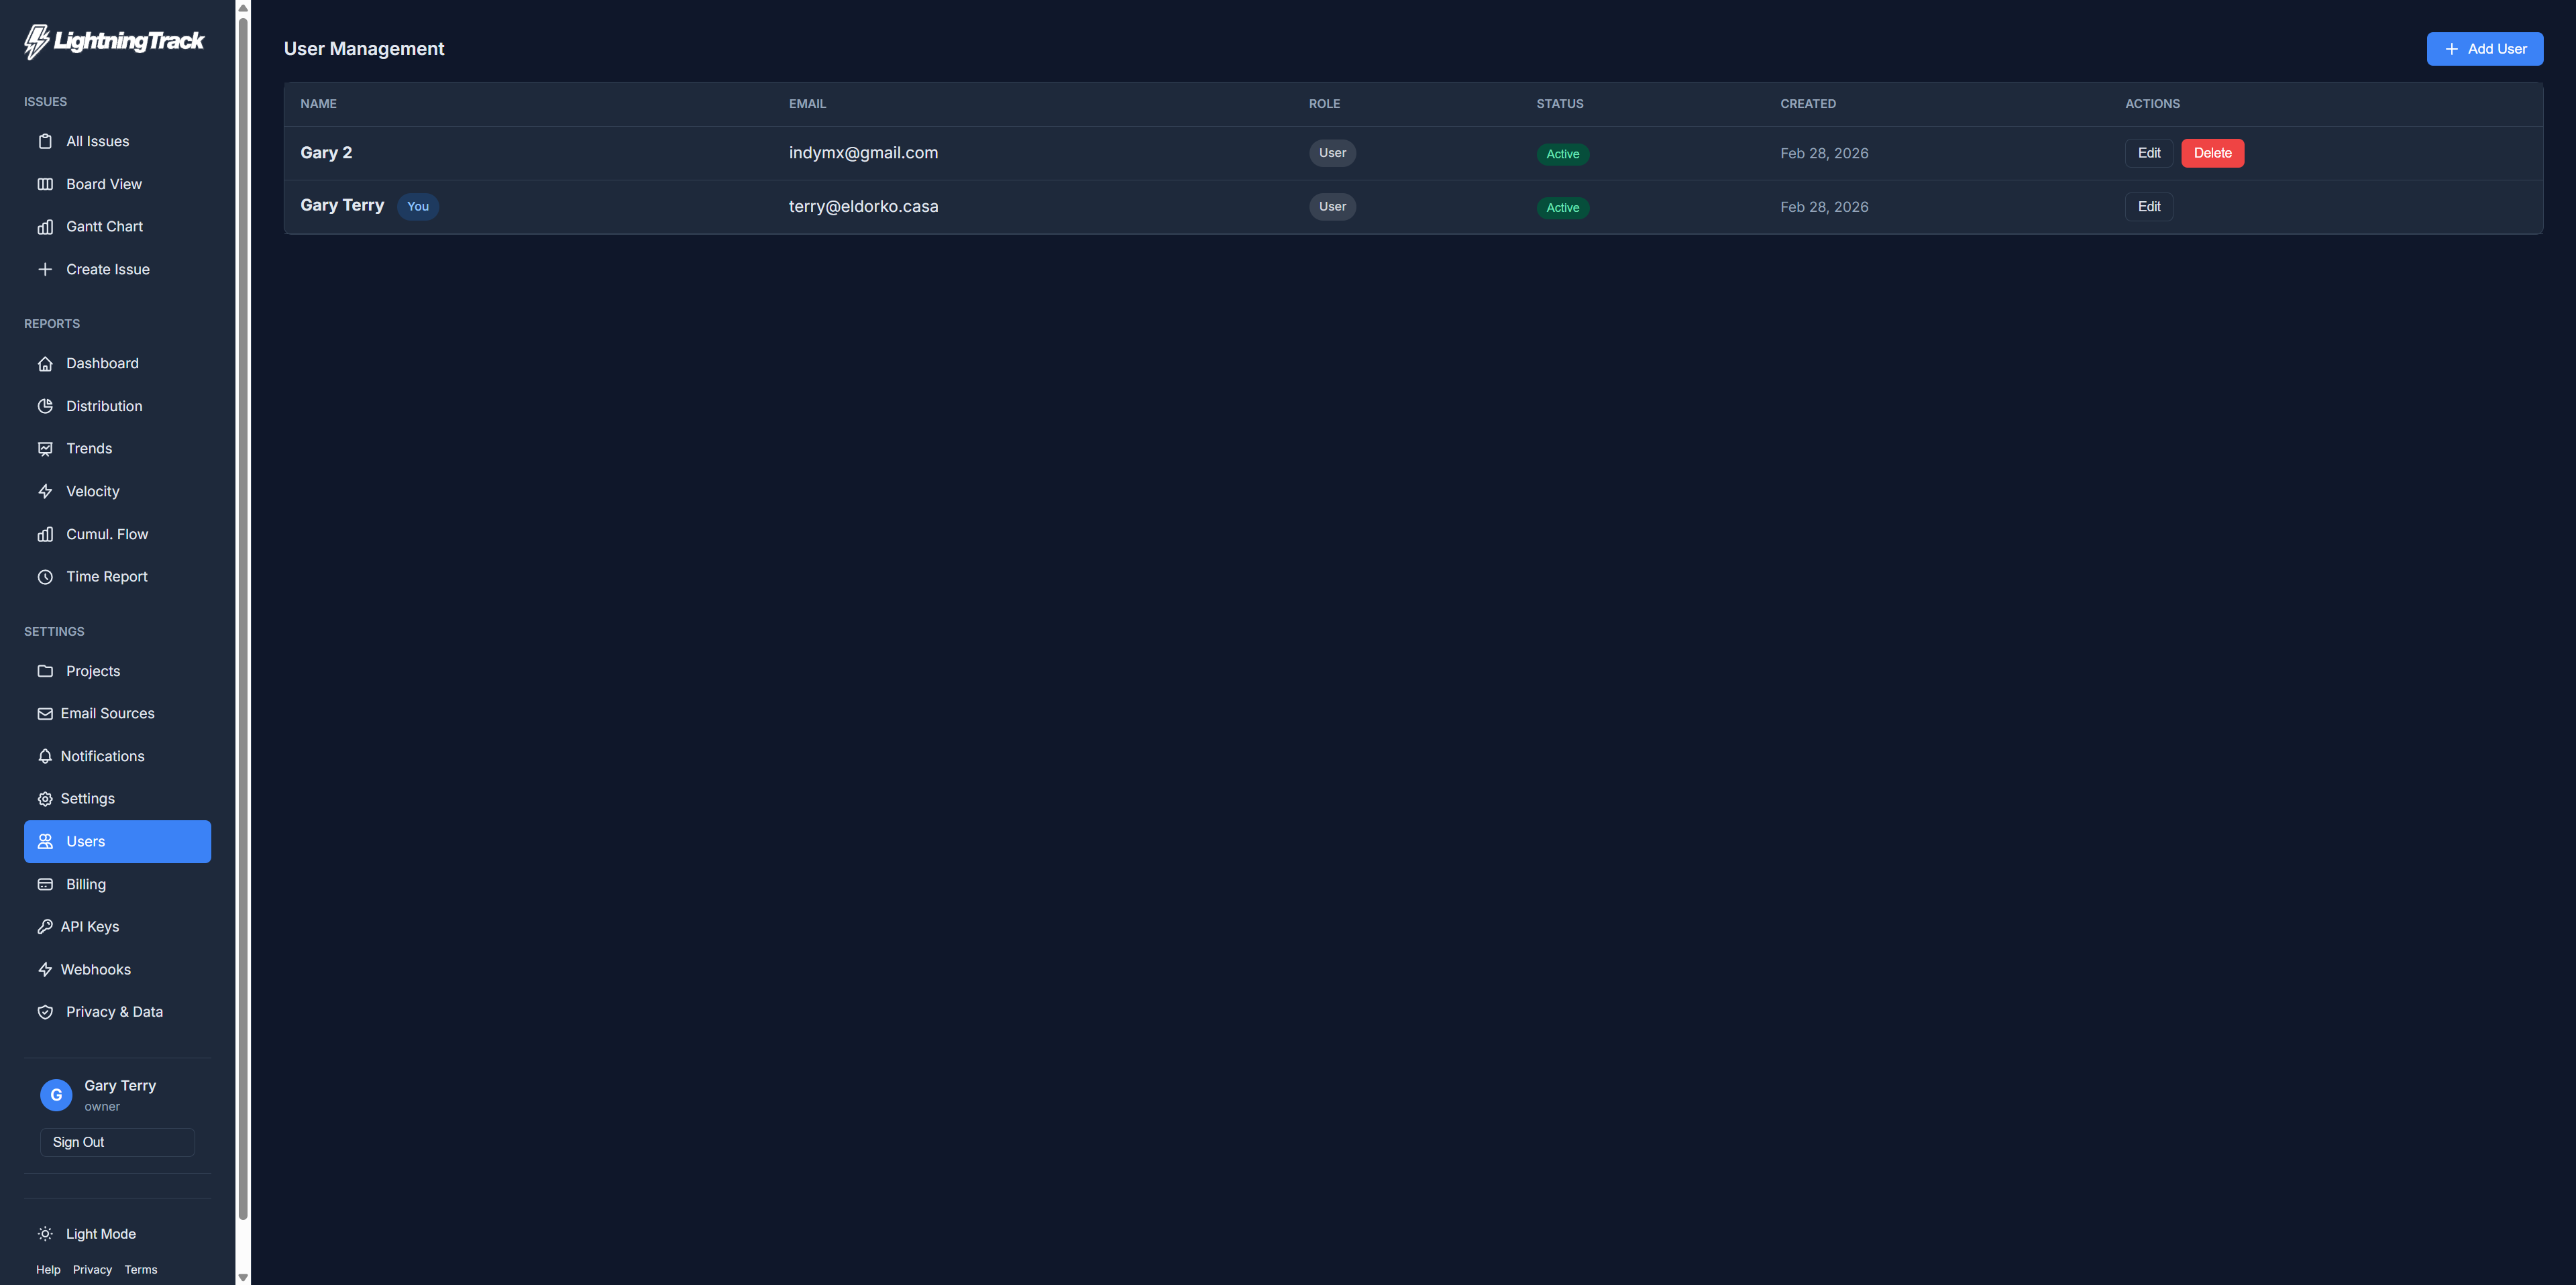Click the Time Report clock icon

click(x=46, y=576)
